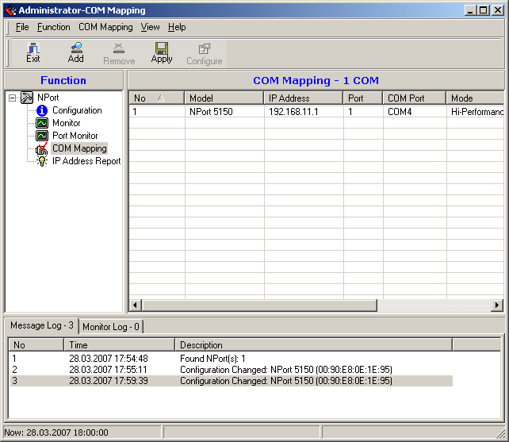Click the Exit toolbar icon
The width and height of the screenshot is (509, 442).
33,52
